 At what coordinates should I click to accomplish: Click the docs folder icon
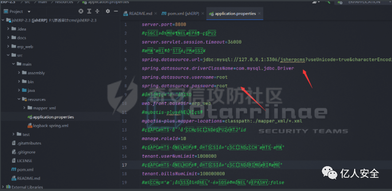(x=13, y=38)
